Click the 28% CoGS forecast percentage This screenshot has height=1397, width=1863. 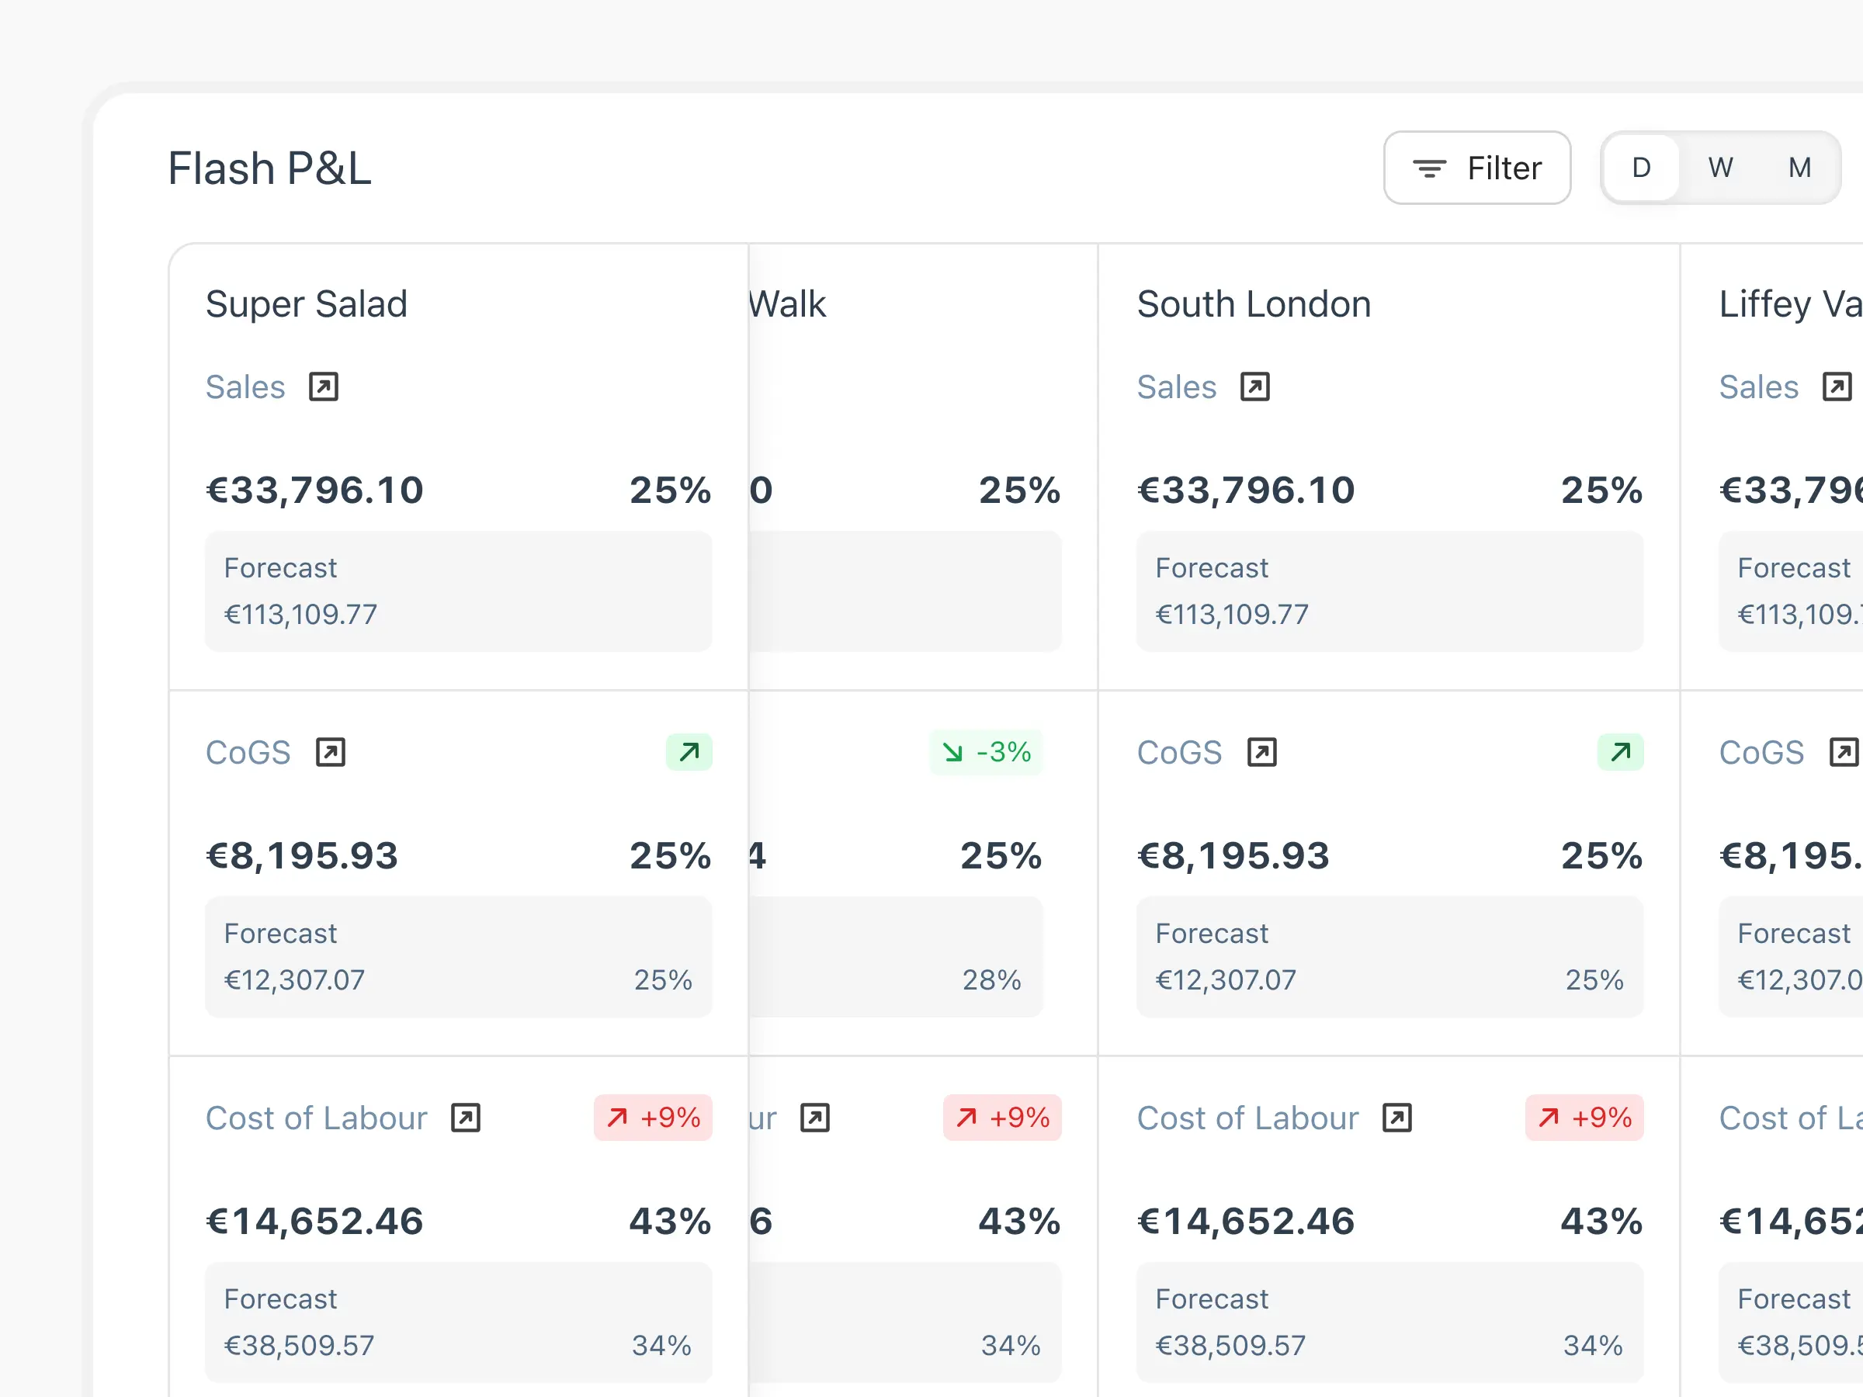(x=991, y=979)
